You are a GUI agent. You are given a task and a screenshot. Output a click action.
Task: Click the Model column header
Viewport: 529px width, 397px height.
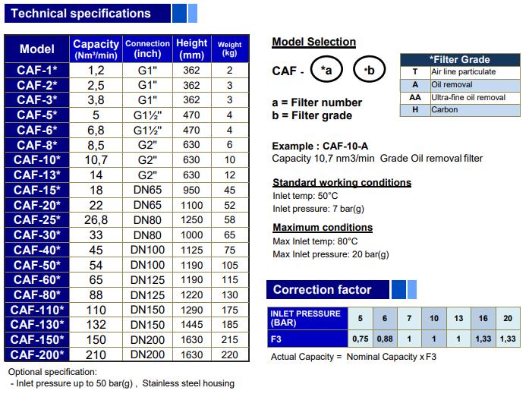[x=37, y=49]
